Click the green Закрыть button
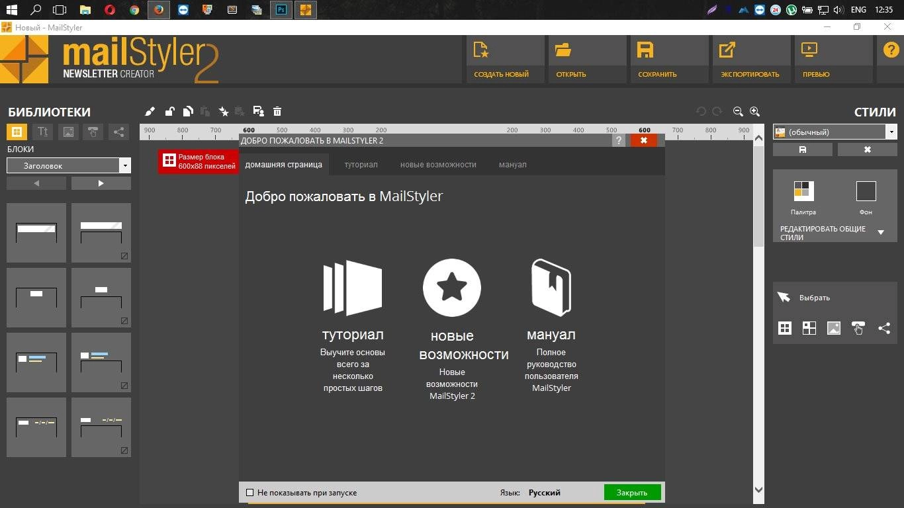Image resolution: width=904 pixels, height=508 pixels. (632, 492)
